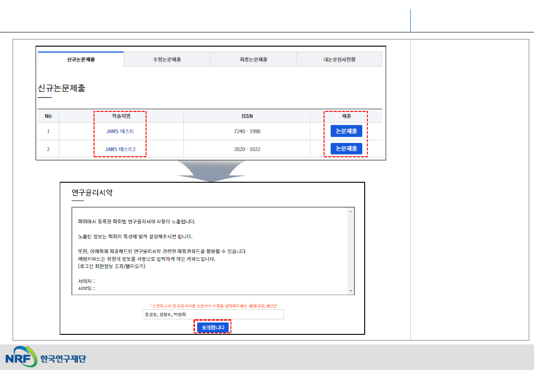Image resolution: width=534 pixels, height=370 pixels.
Task: Click the pledge box scroll-down arrow
Action: click(x=351, y=291)
